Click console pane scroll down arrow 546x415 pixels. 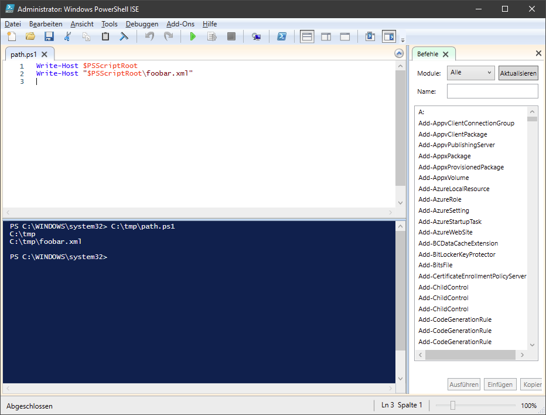[x=400, y=379]
